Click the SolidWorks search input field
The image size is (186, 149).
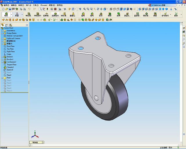coord(164,5)
